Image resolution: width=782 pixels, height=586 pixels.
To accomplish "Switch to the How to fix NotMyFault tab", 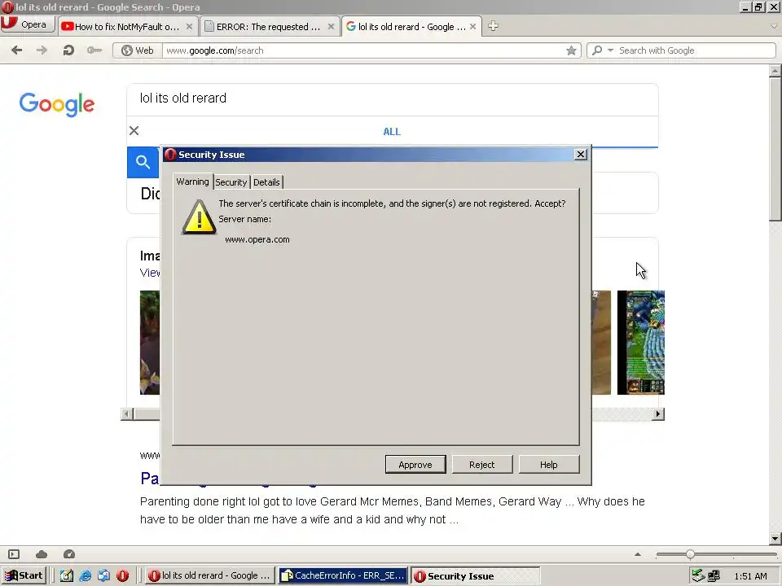I will tap(127, 26).
